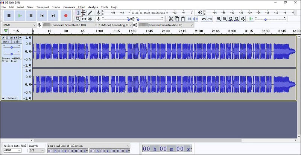
Task: Click the horizontal scrollbar at bottom
Action: [137, 140]
